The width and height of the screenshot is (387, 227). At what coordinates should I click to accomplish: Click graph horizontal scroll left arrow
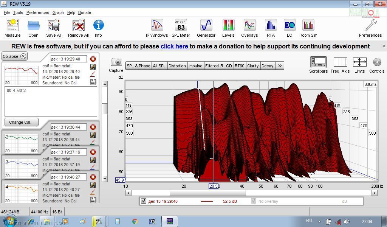(x=128, y=193)
